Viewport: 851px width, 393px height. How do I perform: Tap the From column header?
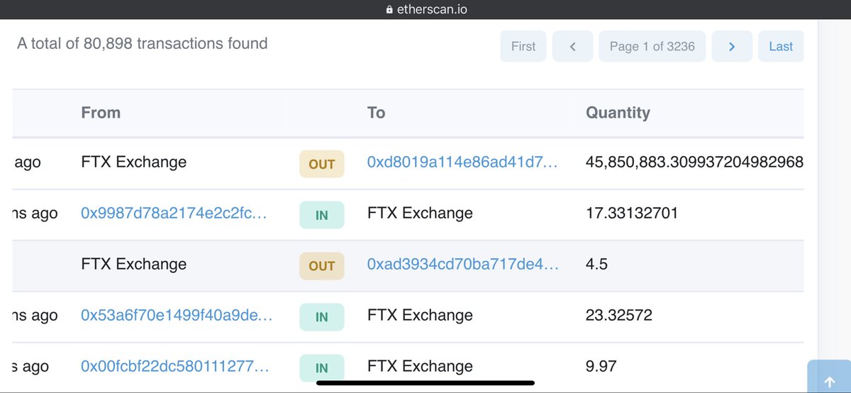click(x=101, y=113)
